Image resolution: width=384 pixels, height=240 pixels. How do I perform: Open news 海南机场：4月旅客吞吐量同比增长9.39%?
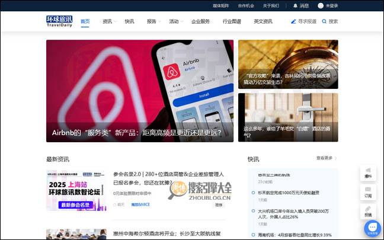click(x=295, y=235)
